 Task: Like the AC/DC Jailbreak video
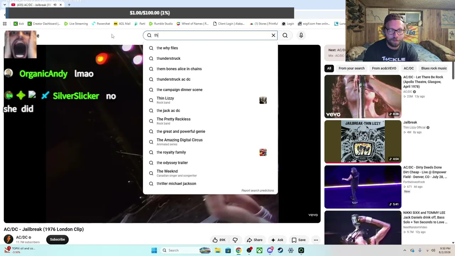[219, 240]
